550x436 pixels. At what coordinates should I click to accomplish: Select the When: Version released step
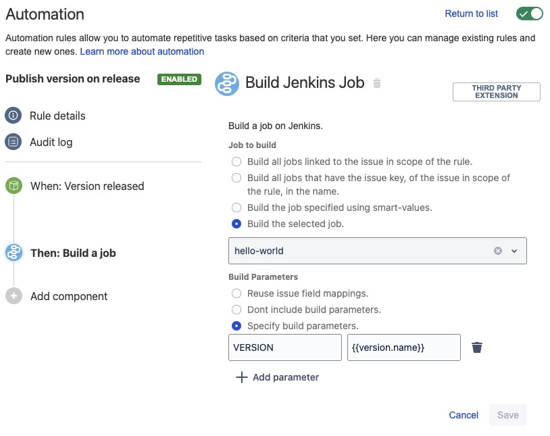(x=88, y=185)
